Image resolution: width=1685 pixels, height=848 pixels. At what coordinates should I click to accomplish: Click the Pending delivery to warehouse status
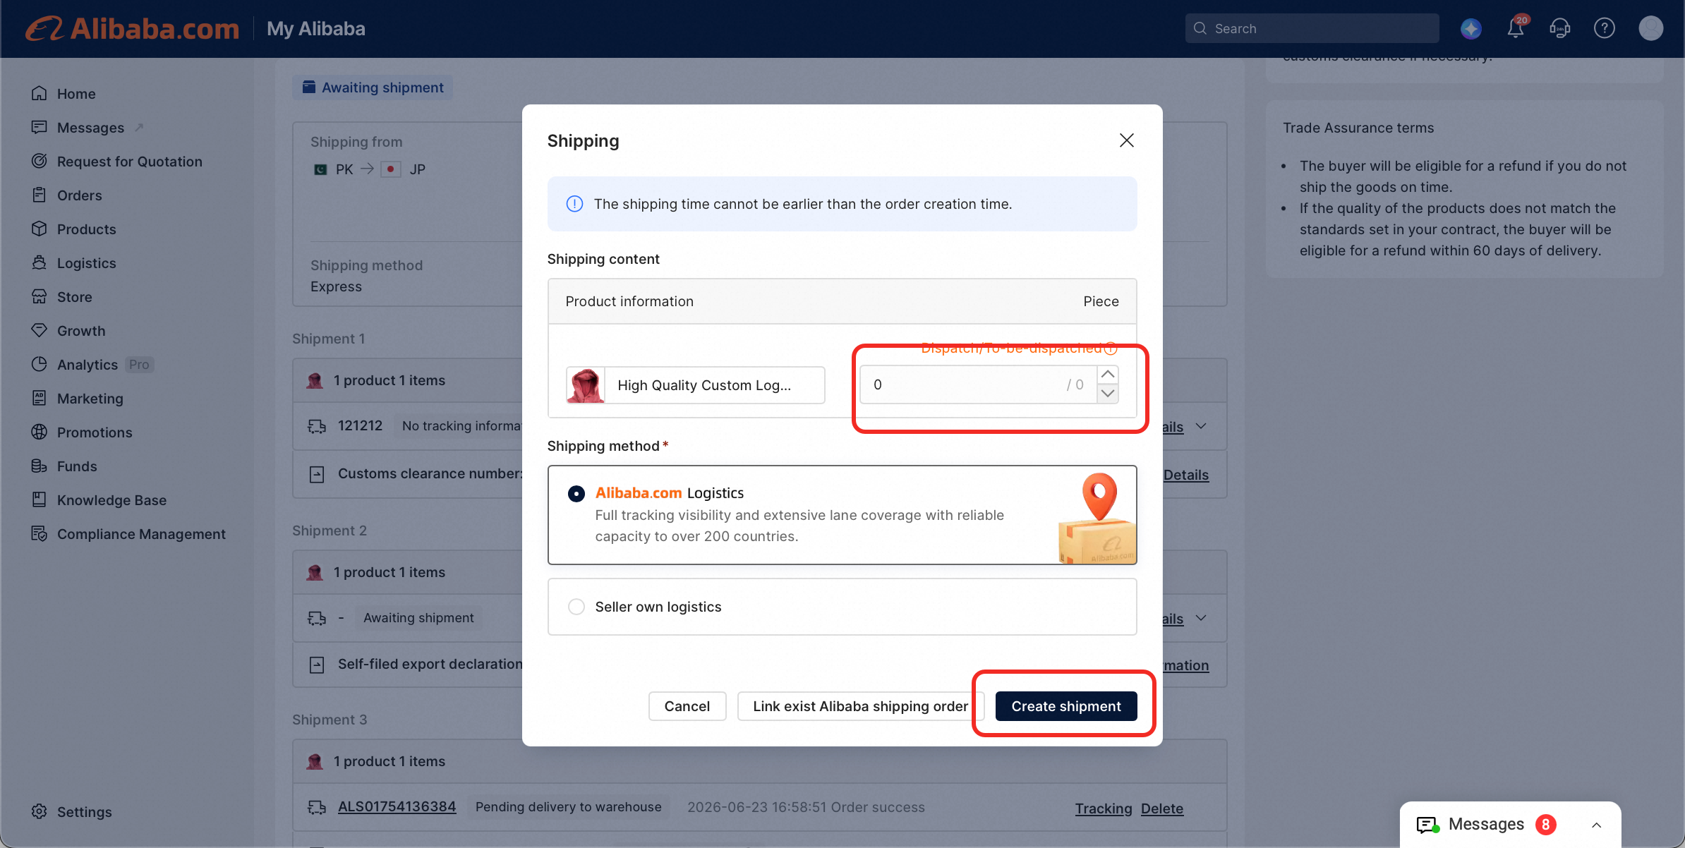pyautogui.click(x=569, y=807)
